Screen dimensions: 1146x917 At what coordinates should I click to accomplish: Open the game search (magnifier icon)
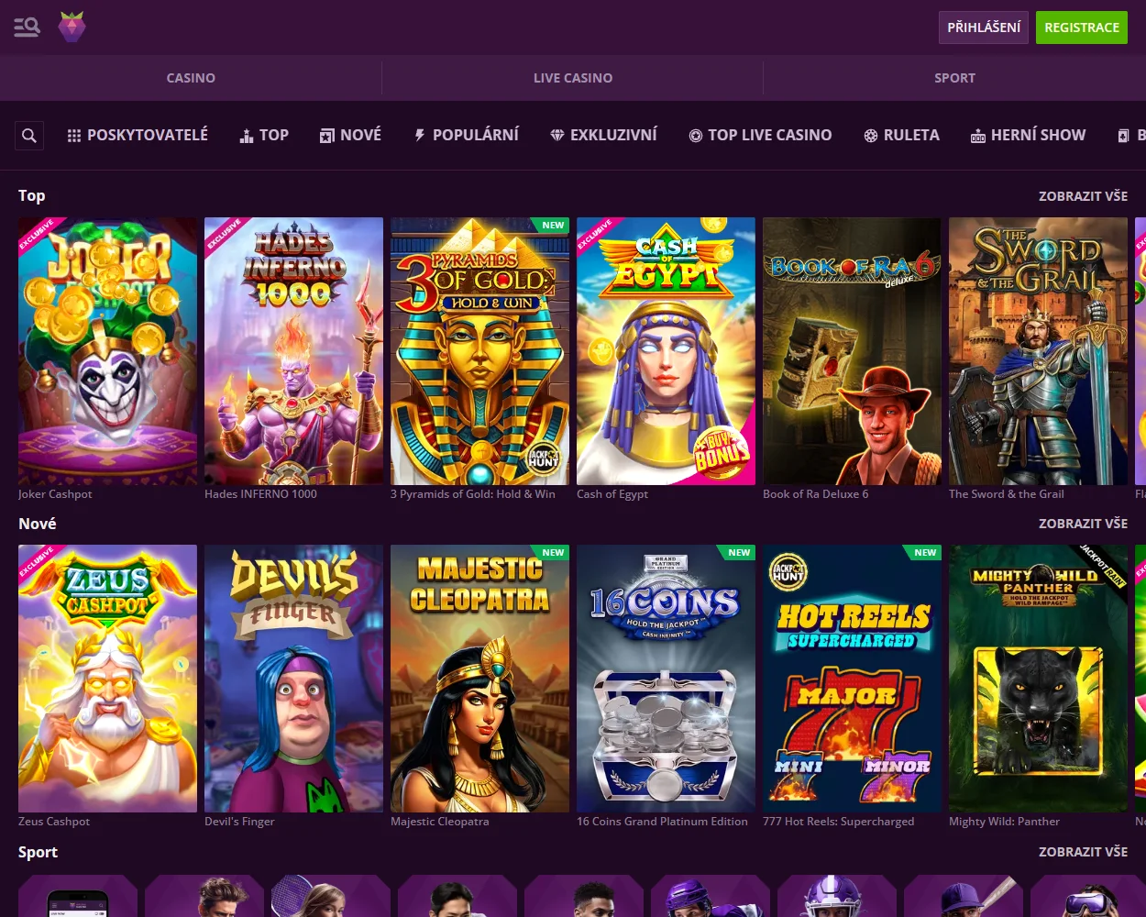tap(28, 135)
